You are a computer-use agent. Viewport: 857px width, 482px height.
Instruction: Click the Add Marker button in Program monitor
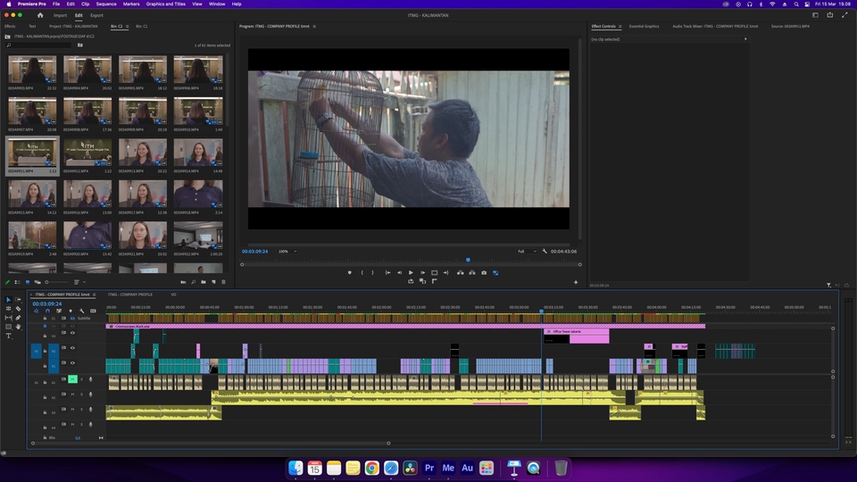click(x=349, y=272)
